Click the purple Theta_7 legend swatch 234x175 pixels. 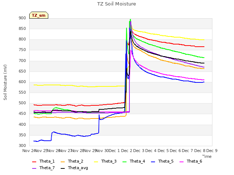pos(34,168)
